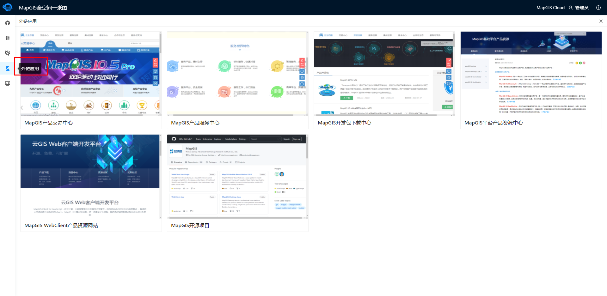Click the 大赛专区 trophy icon in category row
607x296 pixels.
[142, 105]
